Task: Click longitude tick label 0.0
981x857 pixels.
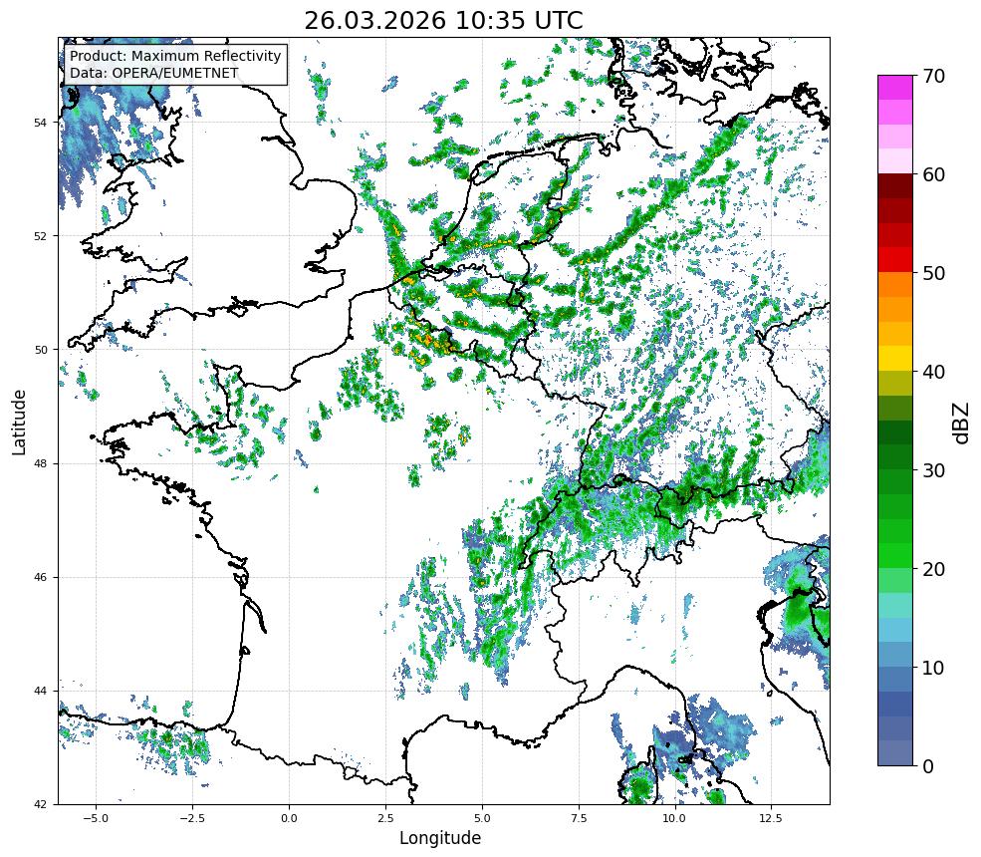Action: click(x=289, y=818)
